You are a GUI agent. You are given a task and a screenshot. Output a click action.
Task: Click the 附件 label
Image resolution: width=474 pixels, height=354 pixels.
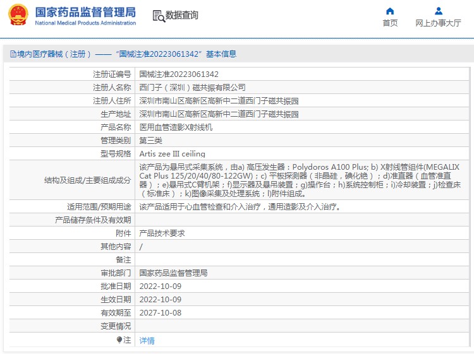click(123, 233)
